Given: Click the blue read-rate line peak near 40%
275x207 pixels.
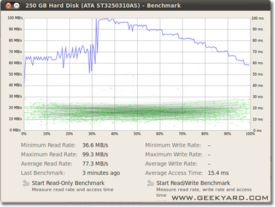Looking at the screenshot, I should (x=107, y=19).
